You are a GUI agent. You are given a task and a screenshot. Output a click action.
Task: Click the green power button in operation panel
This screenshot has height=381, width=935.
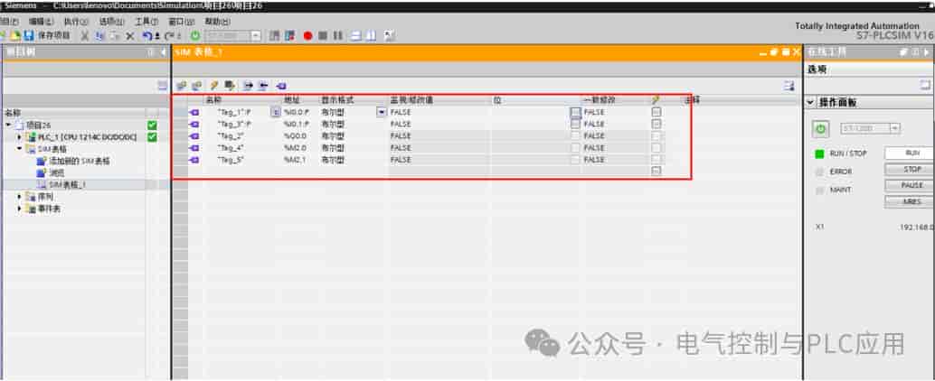click(821, 128)
